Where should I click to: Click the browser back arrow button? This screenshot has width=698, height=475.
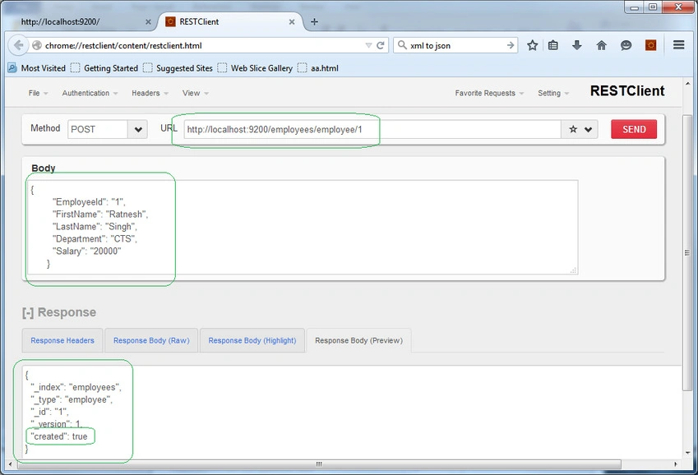[x=18, y=45]
